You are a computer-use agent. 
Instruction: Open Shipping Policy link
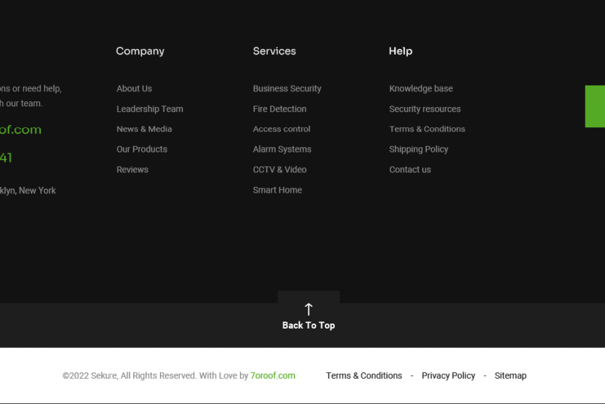(x=418, y=149)
